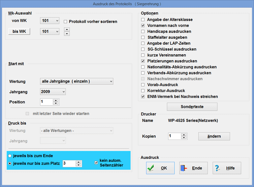Toggle 'Vornamen nach vorne' option
The height and width of the screenshot is (187, 254).
coord(143,26)
